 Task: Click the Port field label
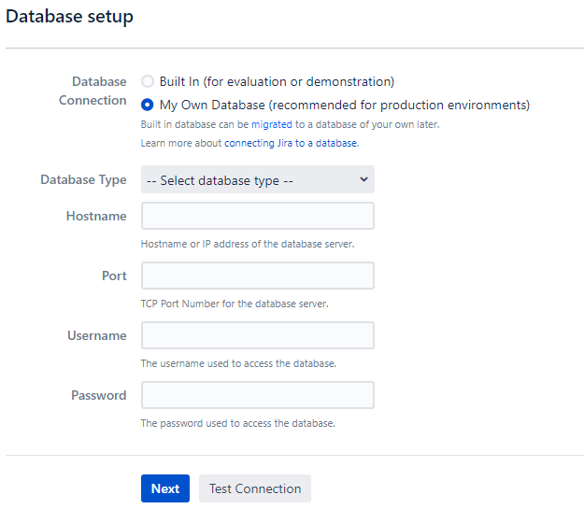coord(114,276)
